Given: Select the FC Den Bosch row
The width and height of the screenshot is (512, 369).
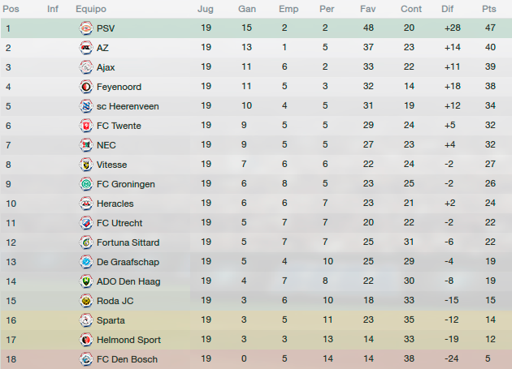Looking at the screenshot, I should [256, 359].
